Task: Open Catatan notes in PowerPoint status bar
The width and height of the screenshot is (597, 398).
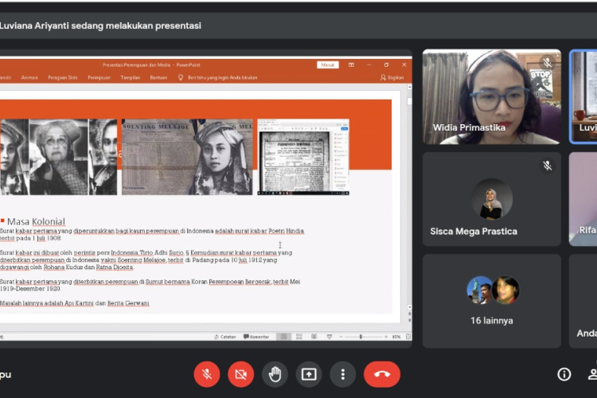Action: (x=224, y=337)
